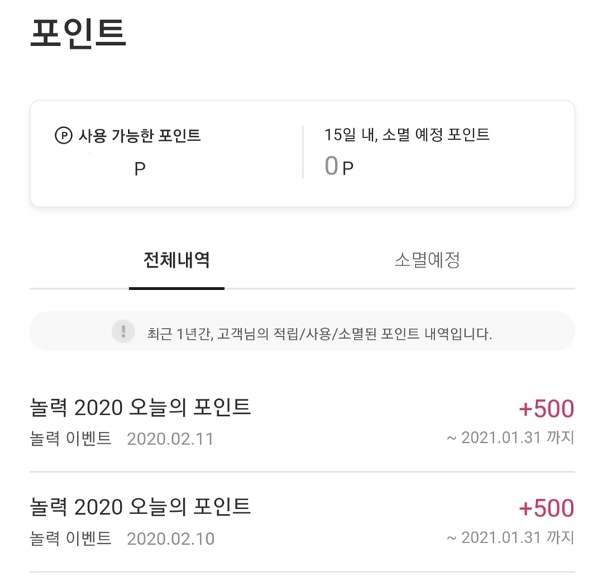Open the 소멸예정 tab
This screenshot has width=603, height=581.
(x=427, y=260)
